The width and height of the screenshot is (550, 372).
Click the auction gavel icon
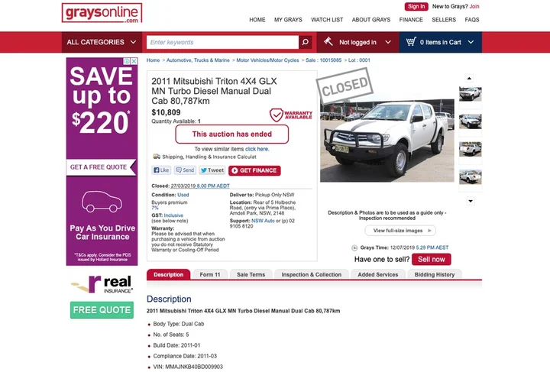click(328, 41)
